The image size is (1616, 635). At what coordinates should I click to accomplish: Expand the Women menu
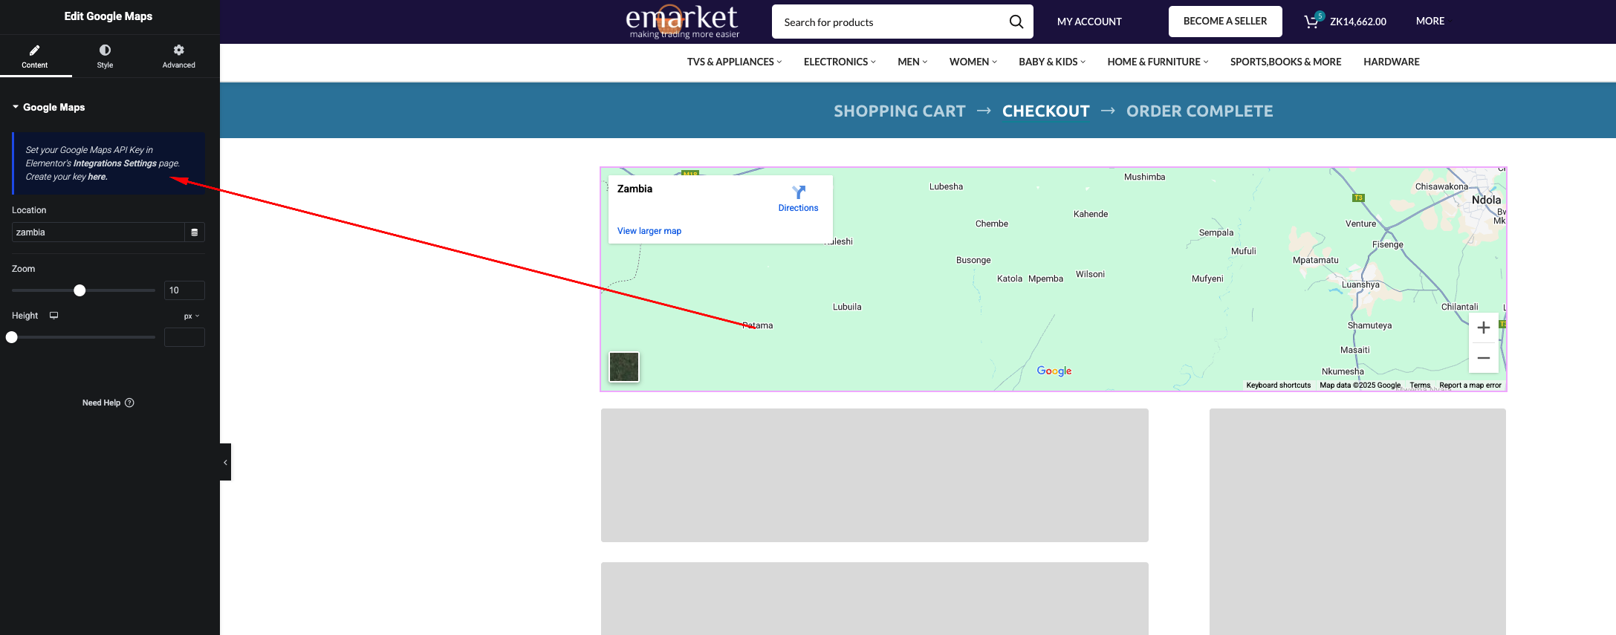[973, 62]
